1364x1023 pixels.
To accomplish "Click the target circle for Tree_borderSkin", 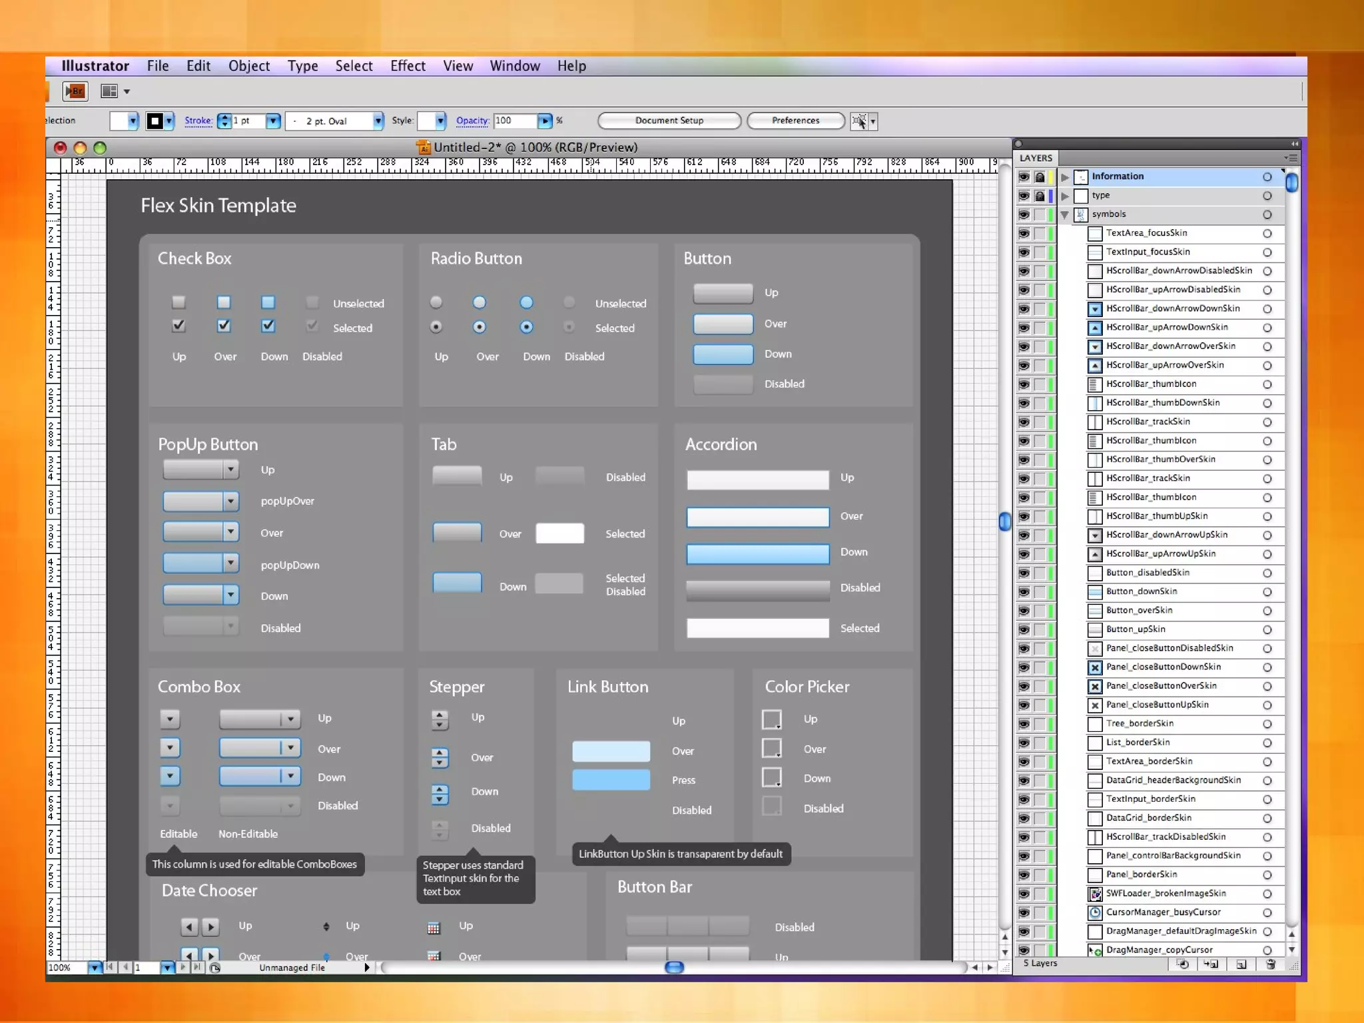I will [1267, 725].
